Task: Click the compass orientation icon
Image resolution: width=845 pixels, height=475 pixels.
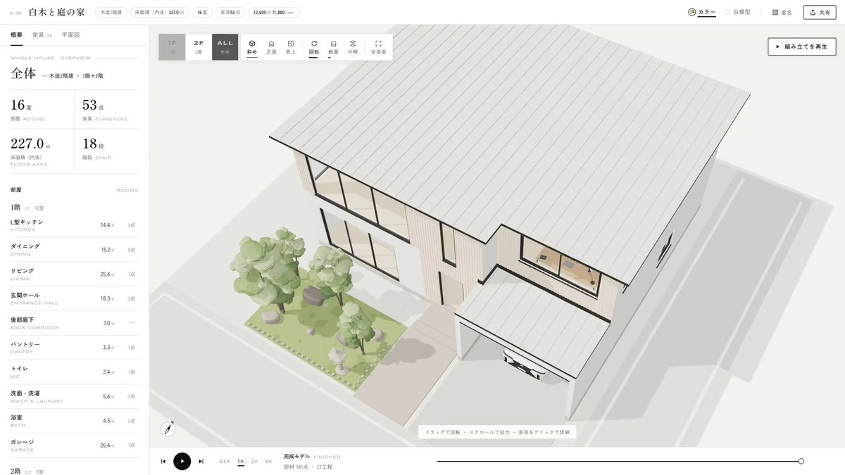Action: [x=168, y=428]
